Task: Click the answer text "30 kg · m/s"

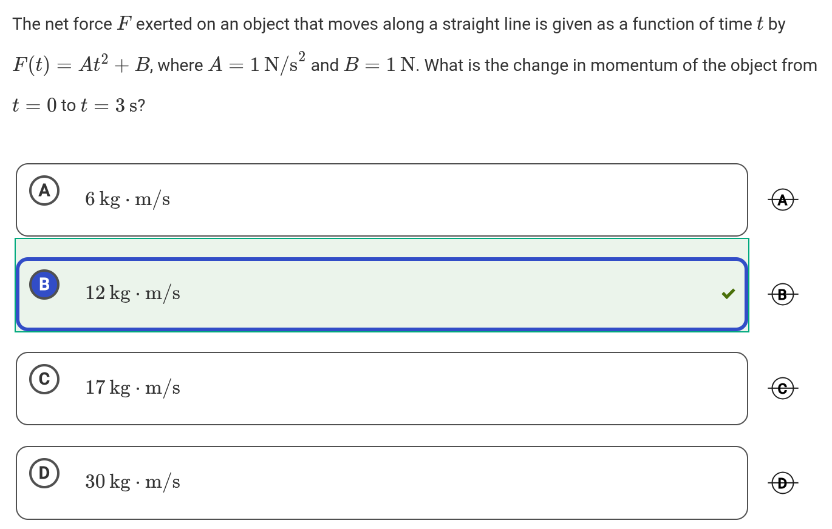Action: [x=132, y=482]
